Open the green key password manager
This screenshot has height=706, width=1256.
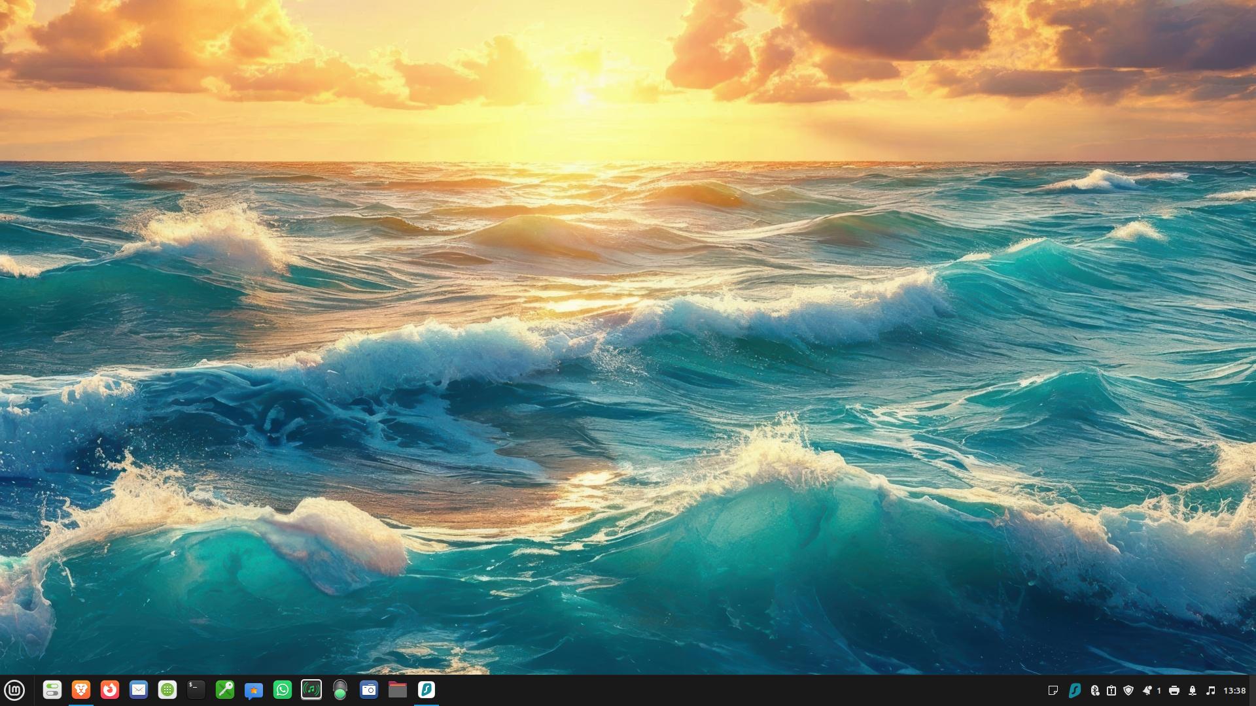coord(225,690)
